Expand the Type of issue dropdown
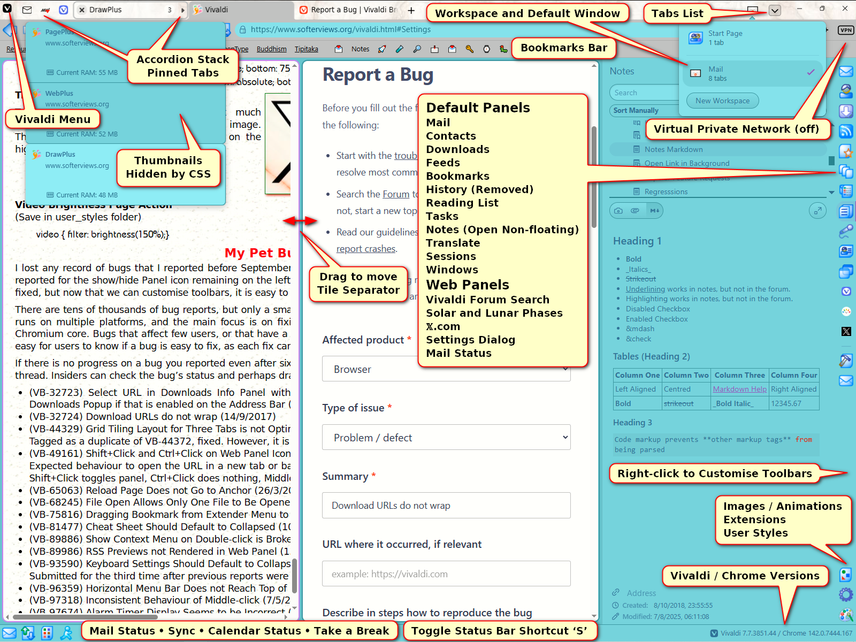The height and width of the screenshot is (642, 856). click(x=446, y=438)
